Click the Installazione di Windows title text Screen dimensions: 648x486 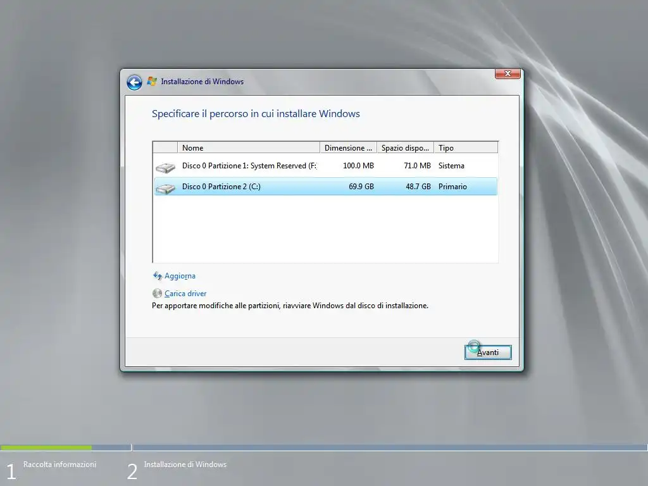202,82
